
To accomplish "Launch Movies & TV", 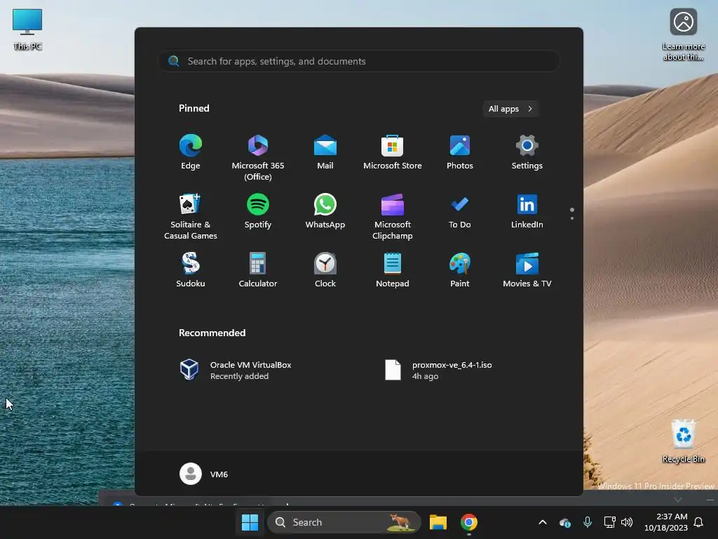I will [527, 270].
